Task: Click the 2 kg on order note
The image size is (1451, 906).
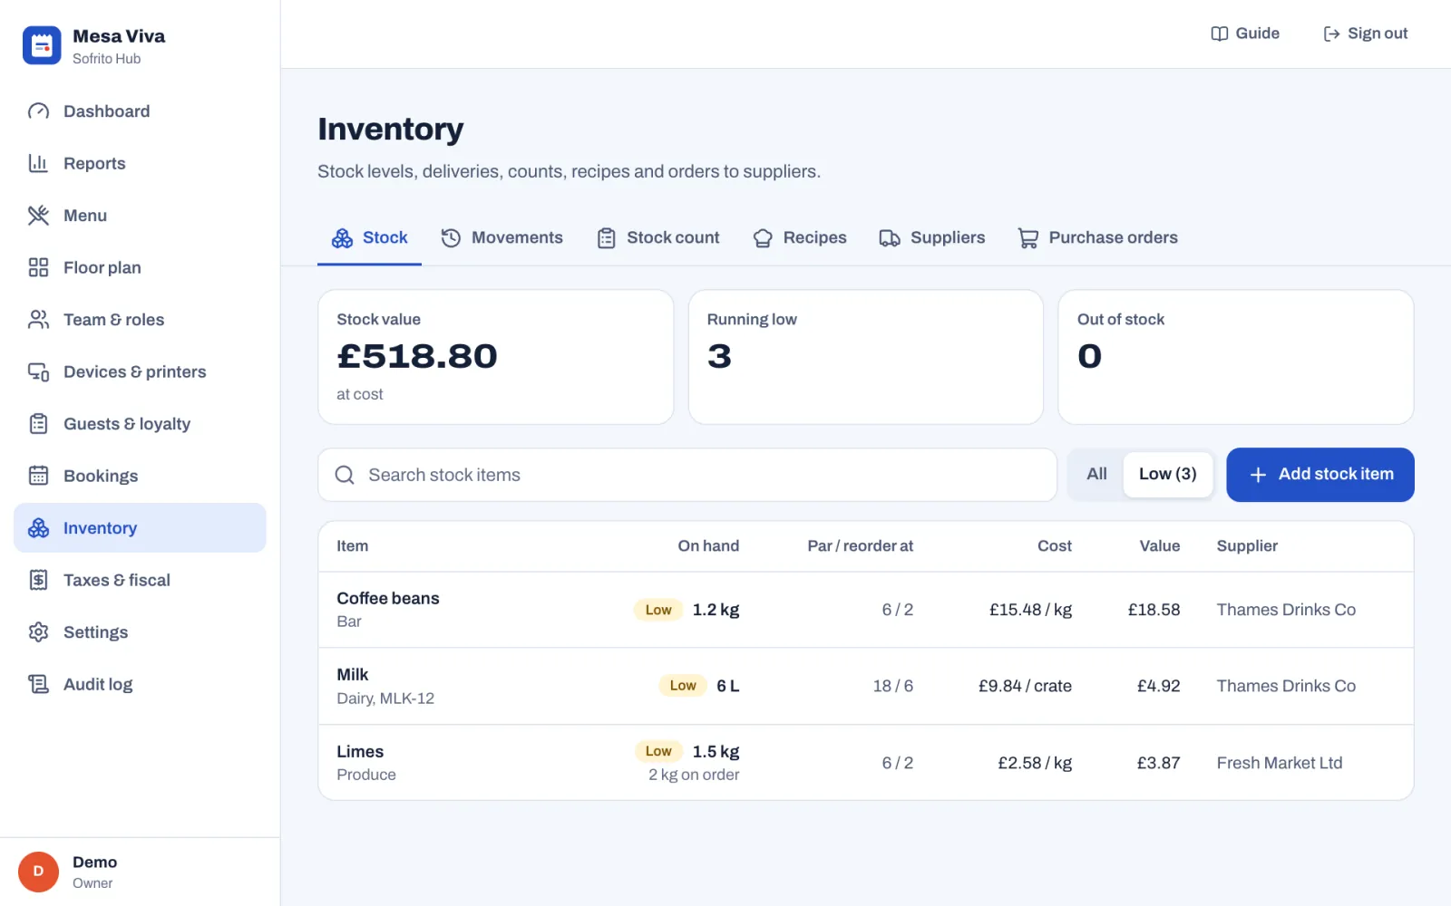Action: [694, 775]
